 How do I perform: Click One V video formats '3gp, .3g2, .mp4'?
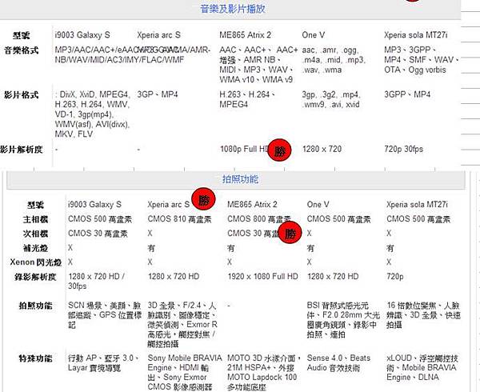click(331, 99)
